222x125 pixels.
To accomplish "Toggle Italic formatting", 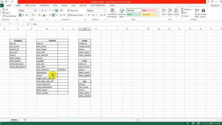I will coord(23,15).
